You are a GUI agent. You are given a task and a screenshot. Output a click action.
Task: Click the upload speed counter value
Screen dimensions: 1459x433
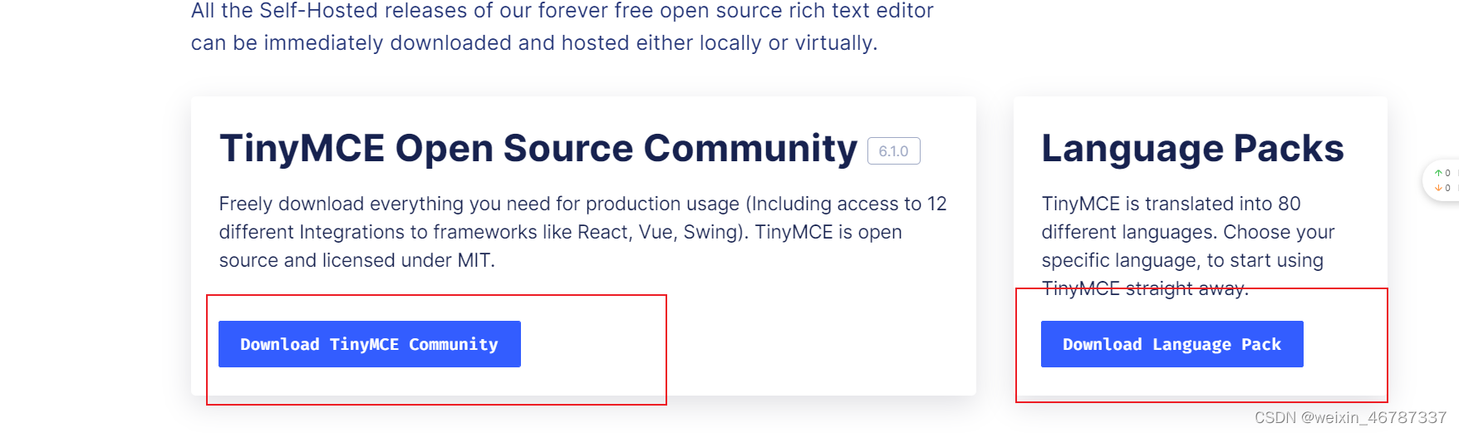click(x=1447, y=173)
